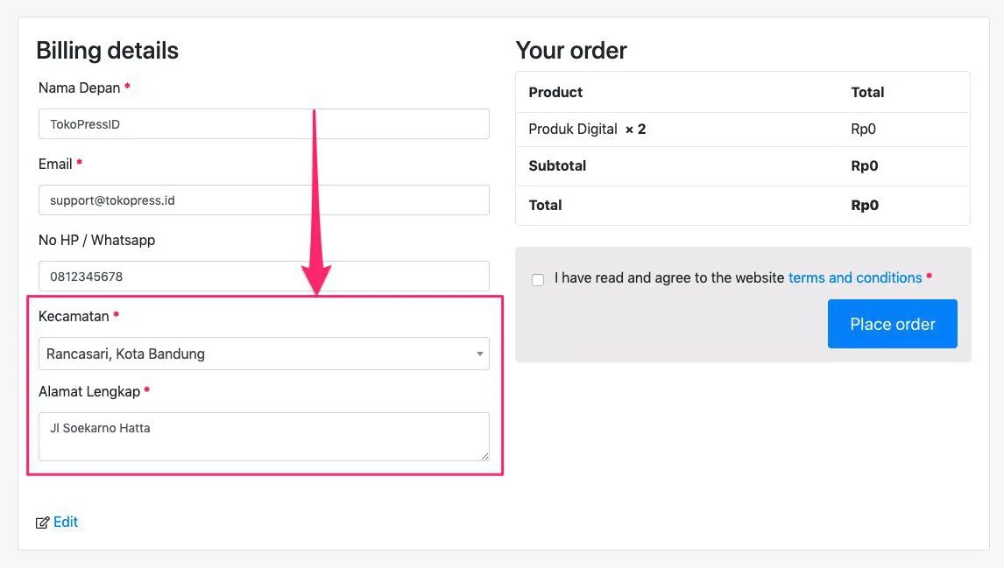Click the Nama Depan field label
Screen dimensions: 1004x568
pos(80,88)
